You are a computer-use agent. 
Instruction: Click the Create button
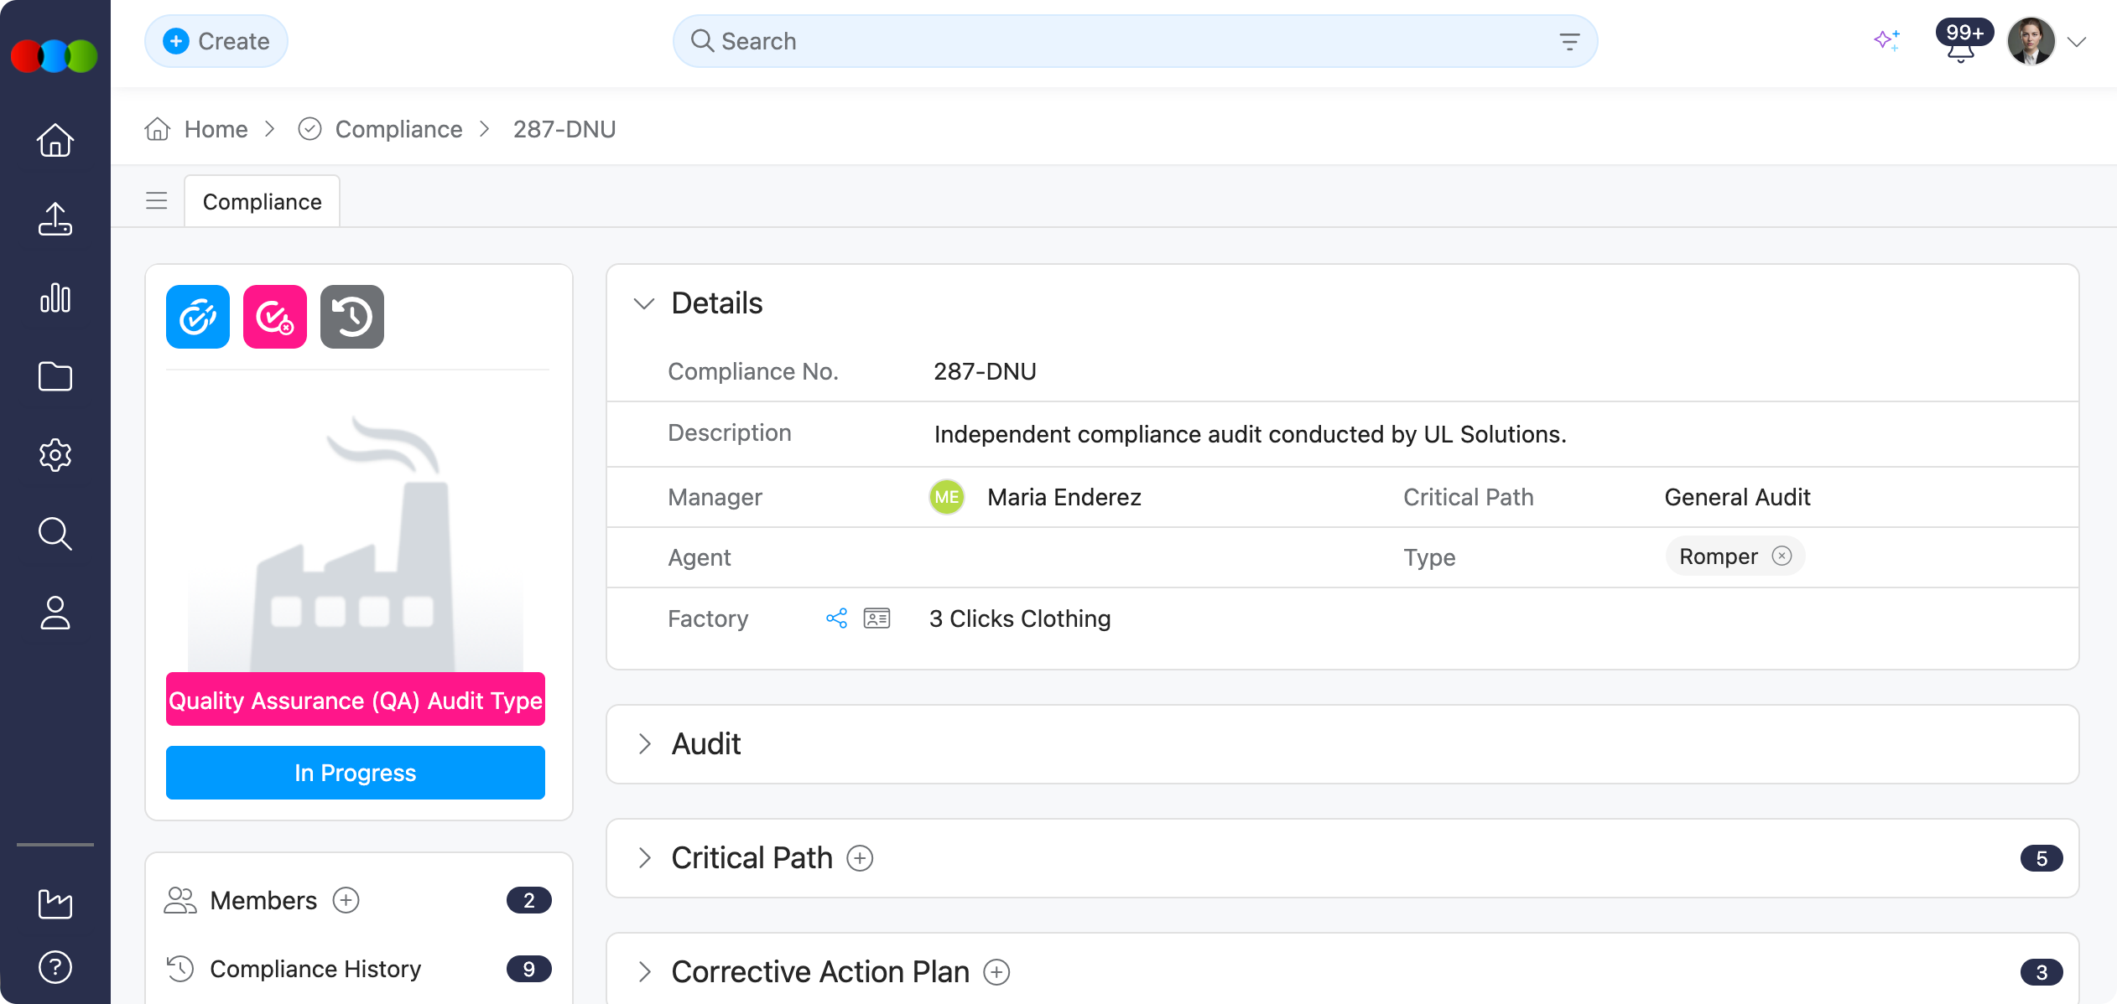[216, 40]
